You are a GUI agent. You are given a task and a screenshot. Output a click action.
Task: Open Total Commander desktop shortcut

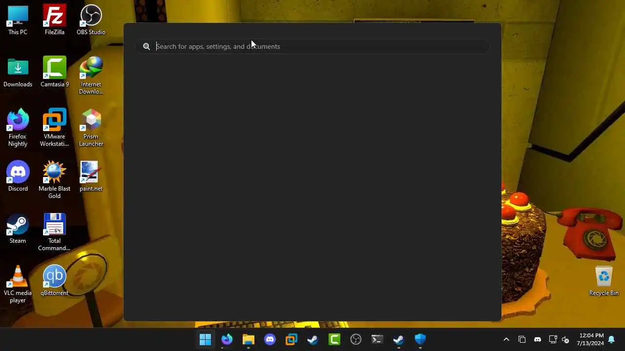54,233
